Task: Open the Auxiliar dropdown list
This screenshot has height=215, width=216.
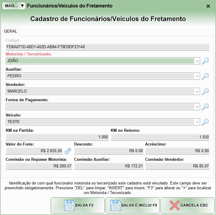Action: click(197, 76)
